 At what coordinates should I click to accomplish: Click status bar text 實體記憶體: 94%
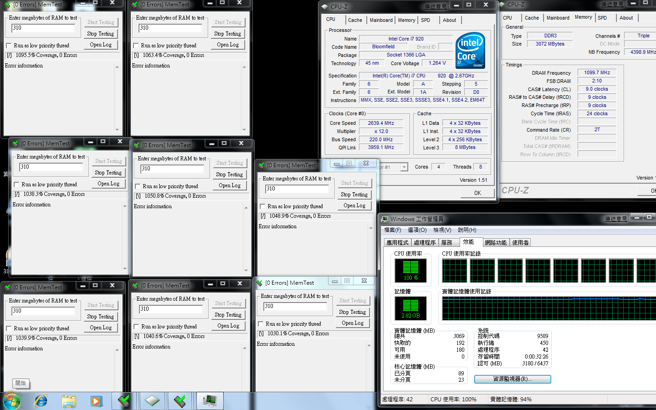(x=511, y=400)
